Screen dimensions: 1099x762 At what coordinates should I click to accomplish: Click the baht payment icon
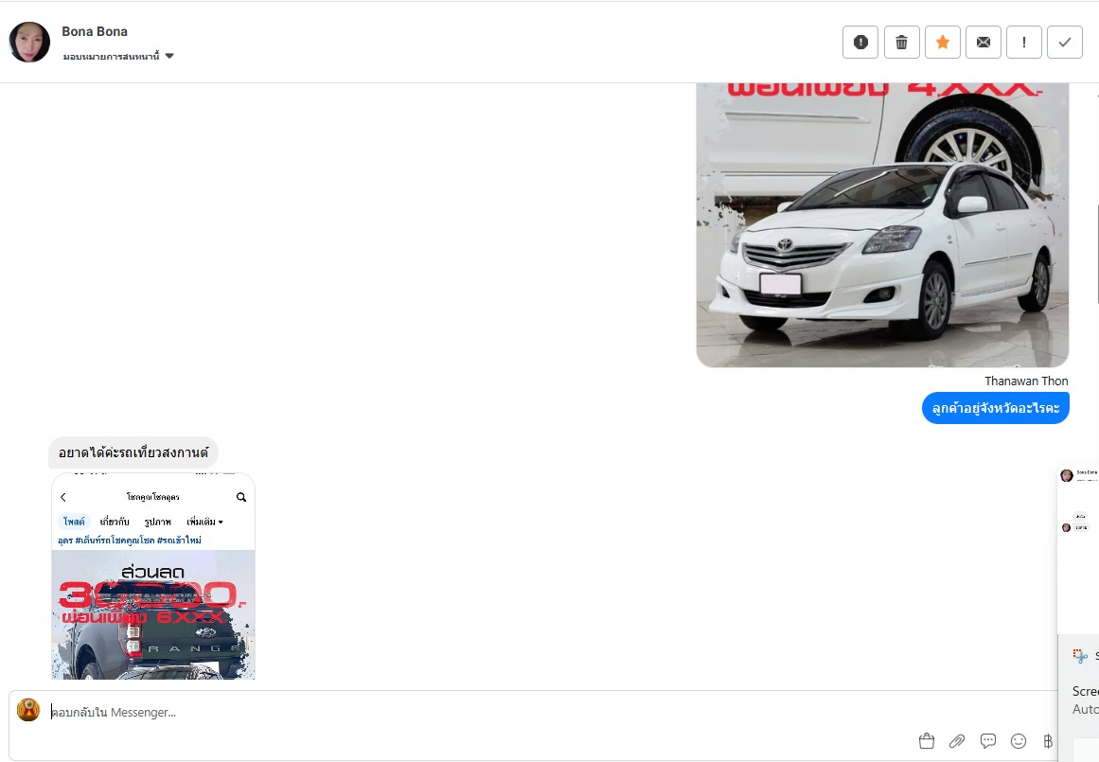coord(1048,741)
